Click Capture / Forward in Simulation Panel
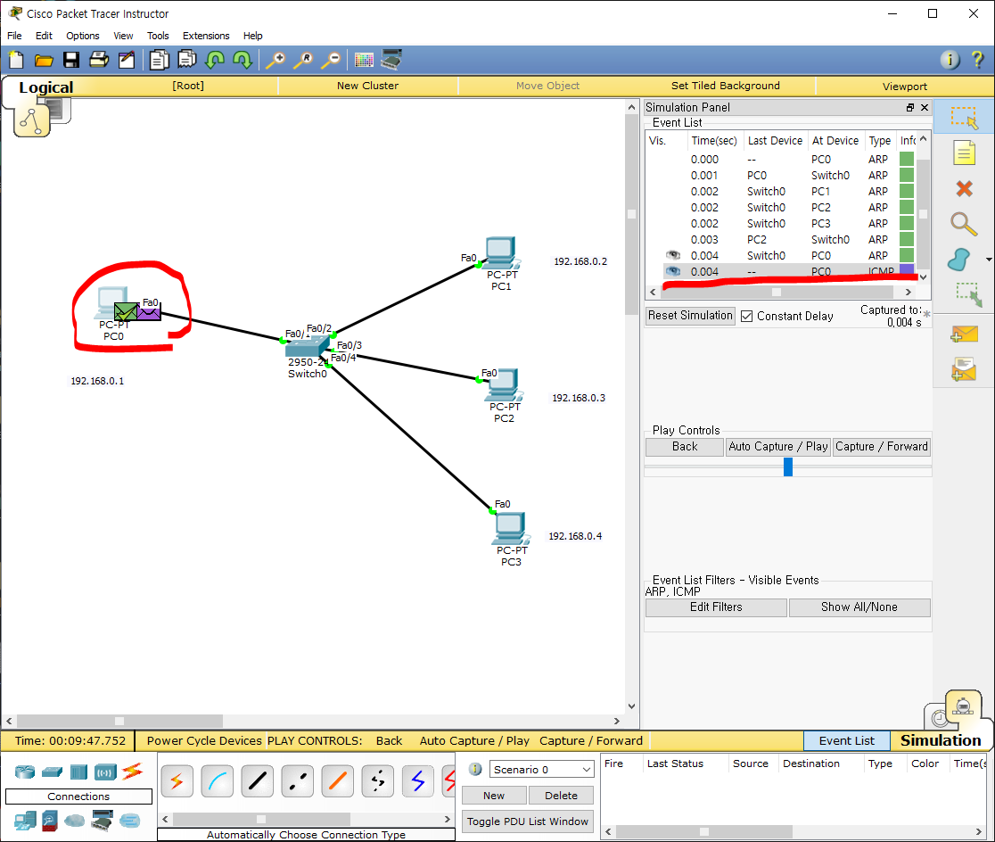 point(882,446)
